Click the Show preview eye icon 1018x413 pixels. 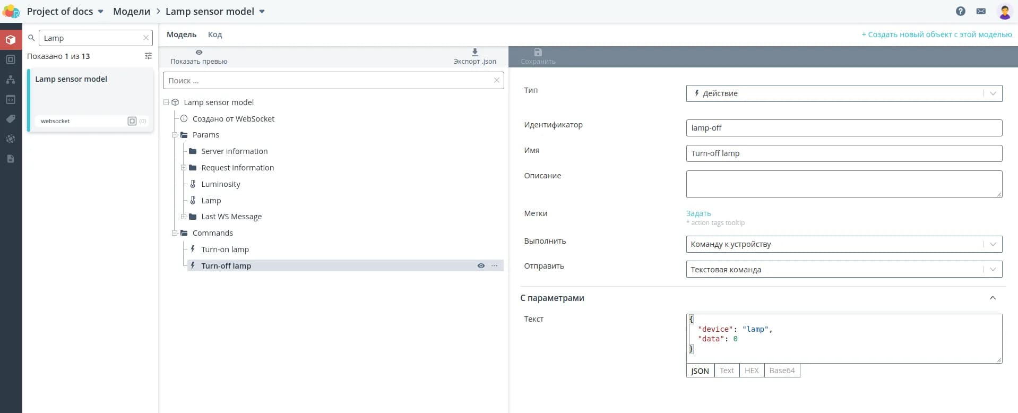(x=199, y=53)
